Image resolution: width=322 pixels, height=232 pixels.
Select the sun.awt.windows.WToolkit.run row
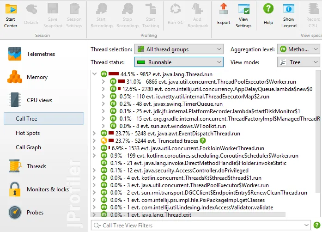[168, 126]
